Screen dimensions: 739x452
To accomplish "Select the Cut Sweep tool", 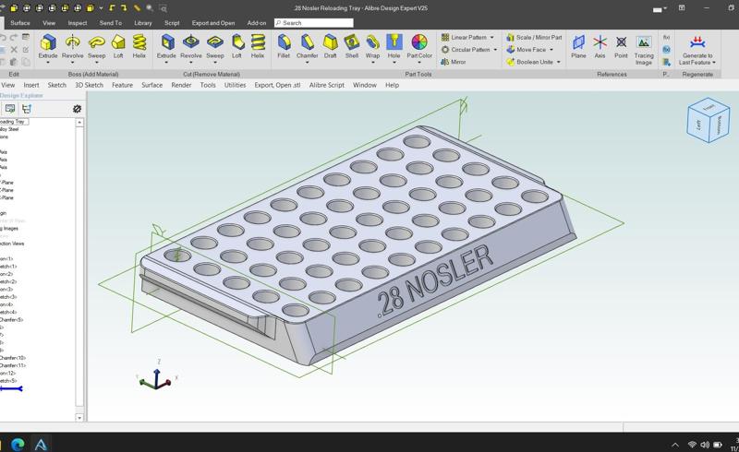I will tap(215, 46).
